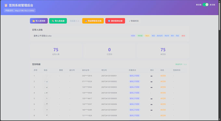
Task: Click the 未签到 status in row 2
Action: [163, 82]
